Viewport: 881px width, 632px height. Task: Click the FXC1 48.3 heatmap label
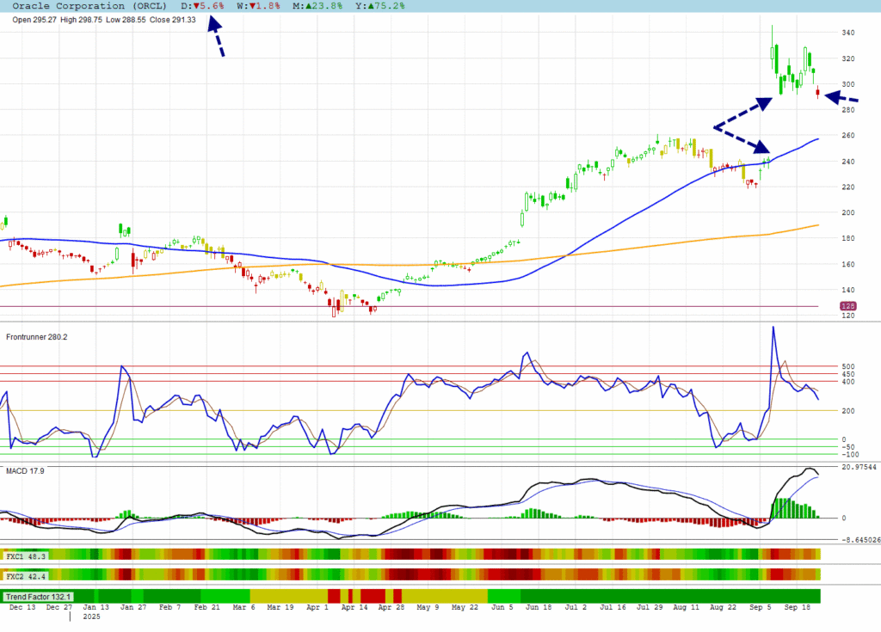tap(27, 556)
